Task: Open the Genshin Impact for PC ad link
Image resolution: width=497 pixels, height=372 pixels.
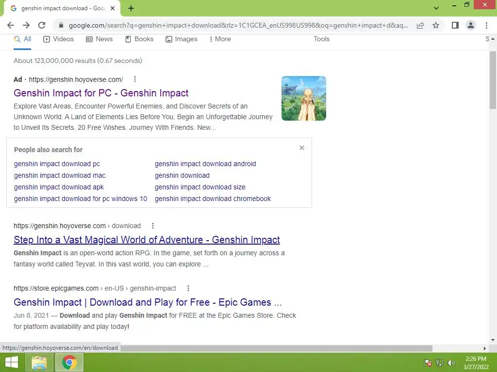Action: [101, 93]
